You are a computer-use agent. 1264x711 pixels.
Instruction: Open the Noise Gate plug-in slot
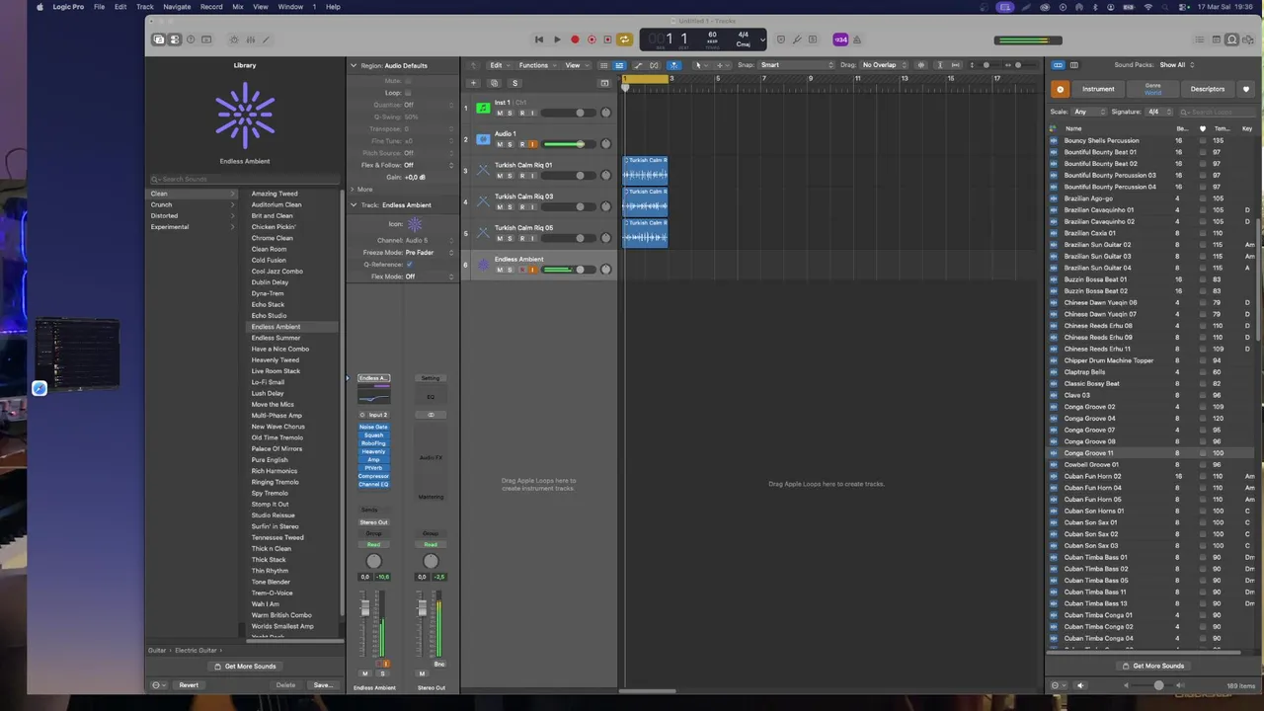(373, 427)
